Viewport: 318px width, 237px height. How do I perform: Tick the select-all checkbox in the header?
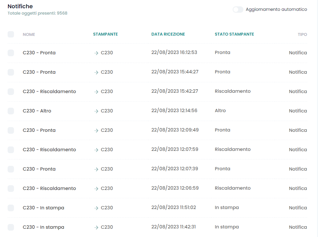click(11, 34)
